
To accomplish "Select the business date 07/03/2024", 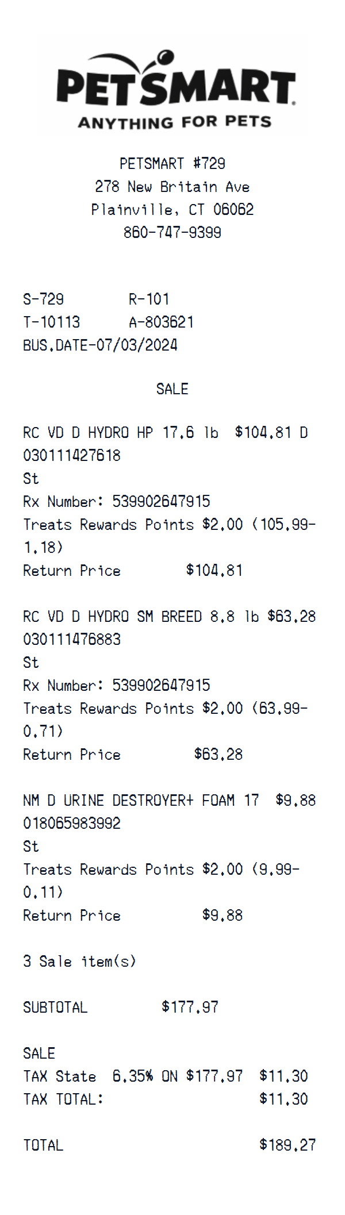I will tap(100, 345).
